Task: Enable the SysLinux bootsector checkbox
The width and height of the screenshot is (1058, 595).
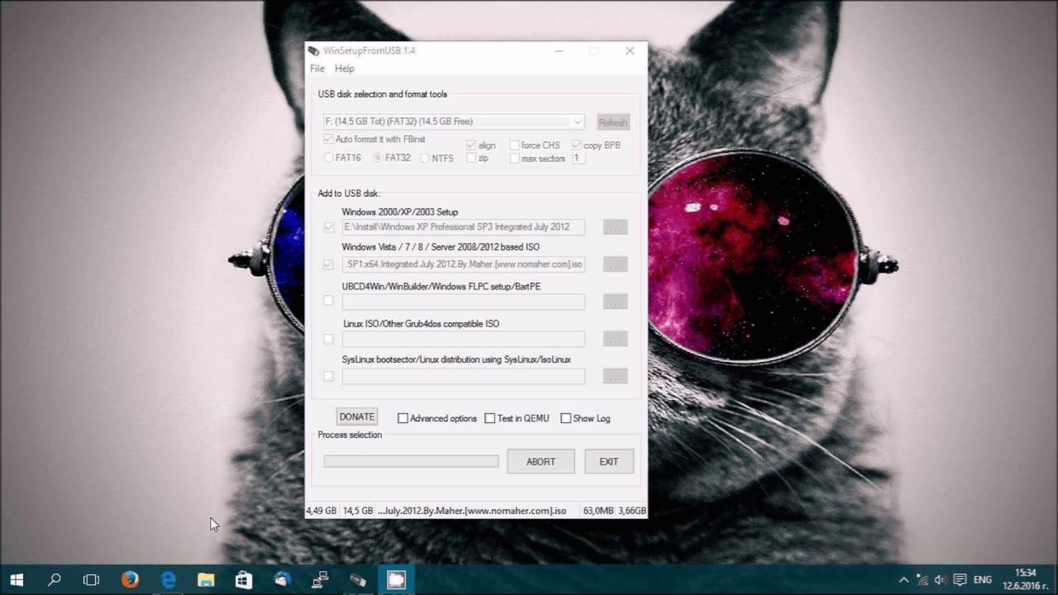Action: click(x=329, y=376)
